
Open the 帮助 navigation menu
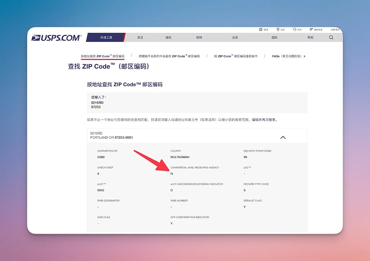tap(310, 38)
